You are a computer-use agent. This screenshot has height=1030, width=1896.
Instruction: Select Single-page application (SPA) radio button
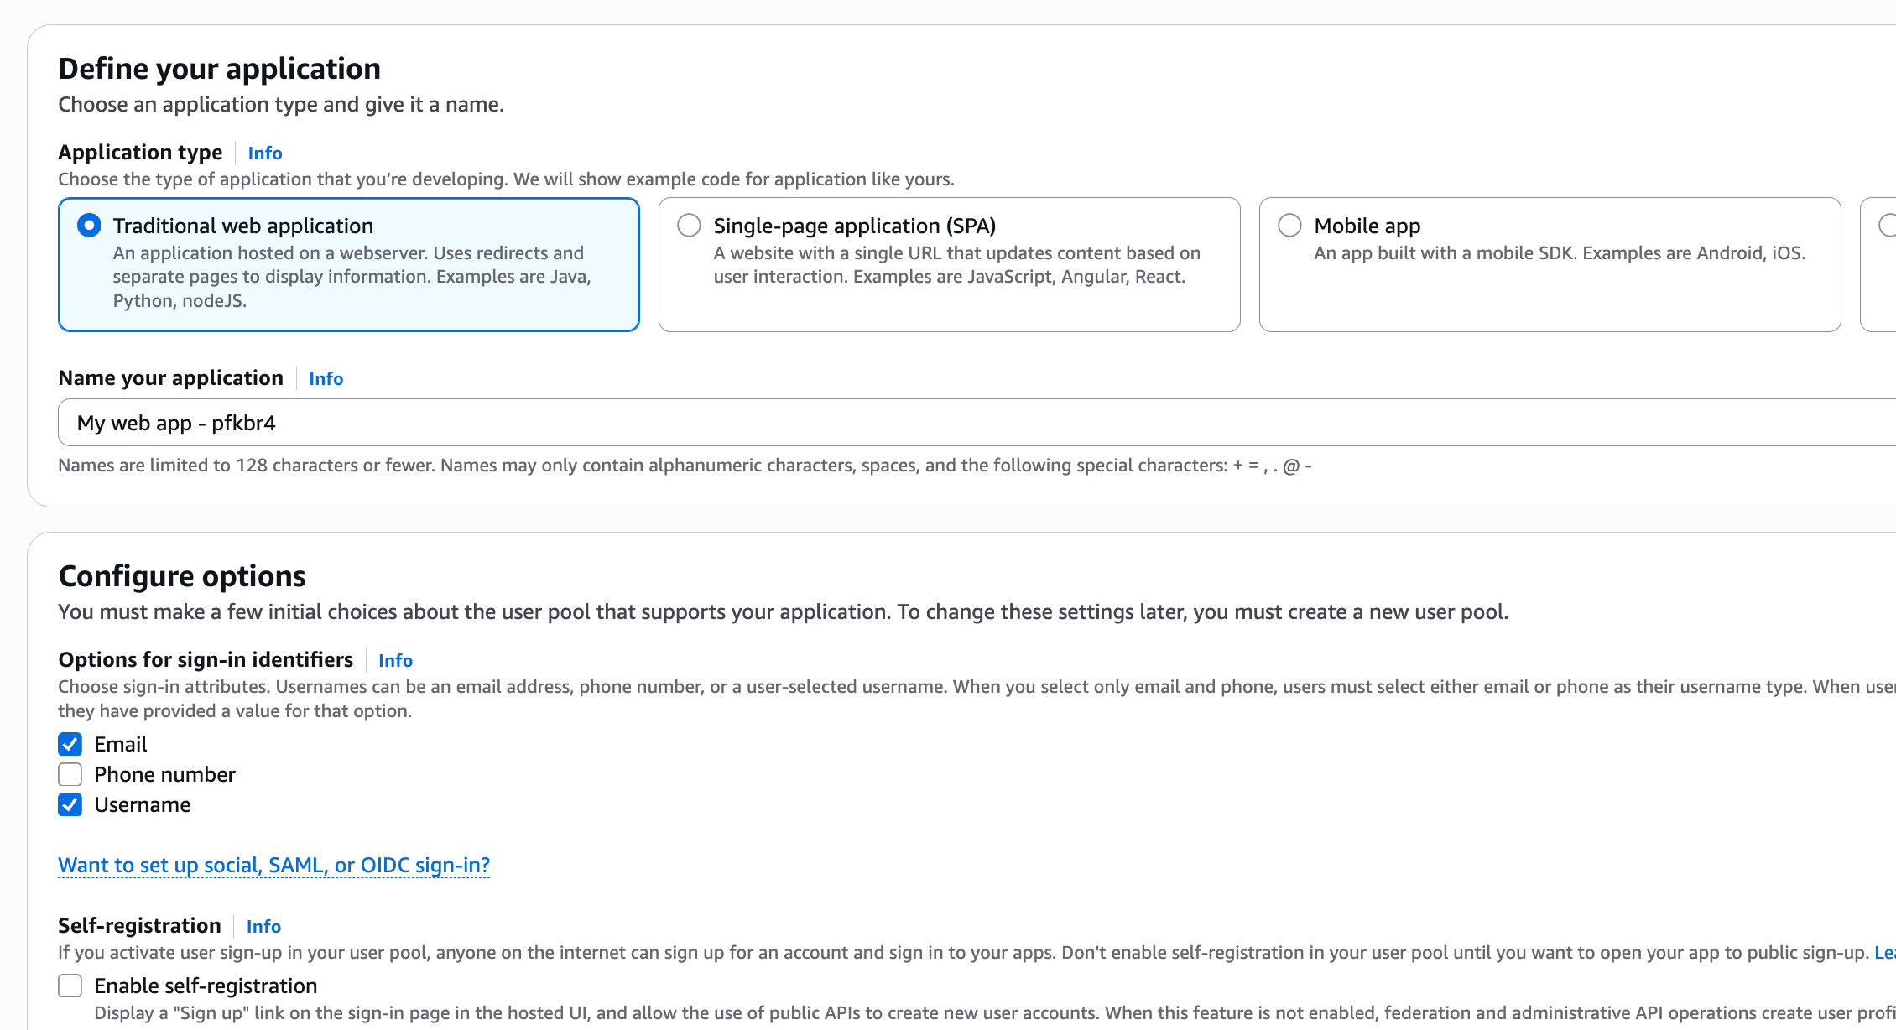(x=689, y=226)
